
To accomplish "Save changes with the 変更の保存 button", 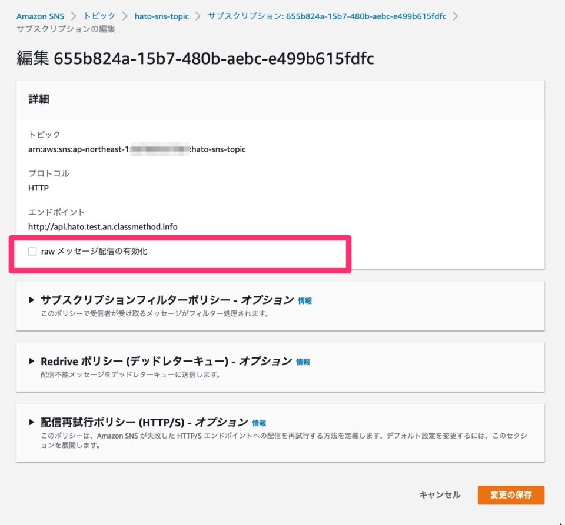I will click(x=510, y=495).
